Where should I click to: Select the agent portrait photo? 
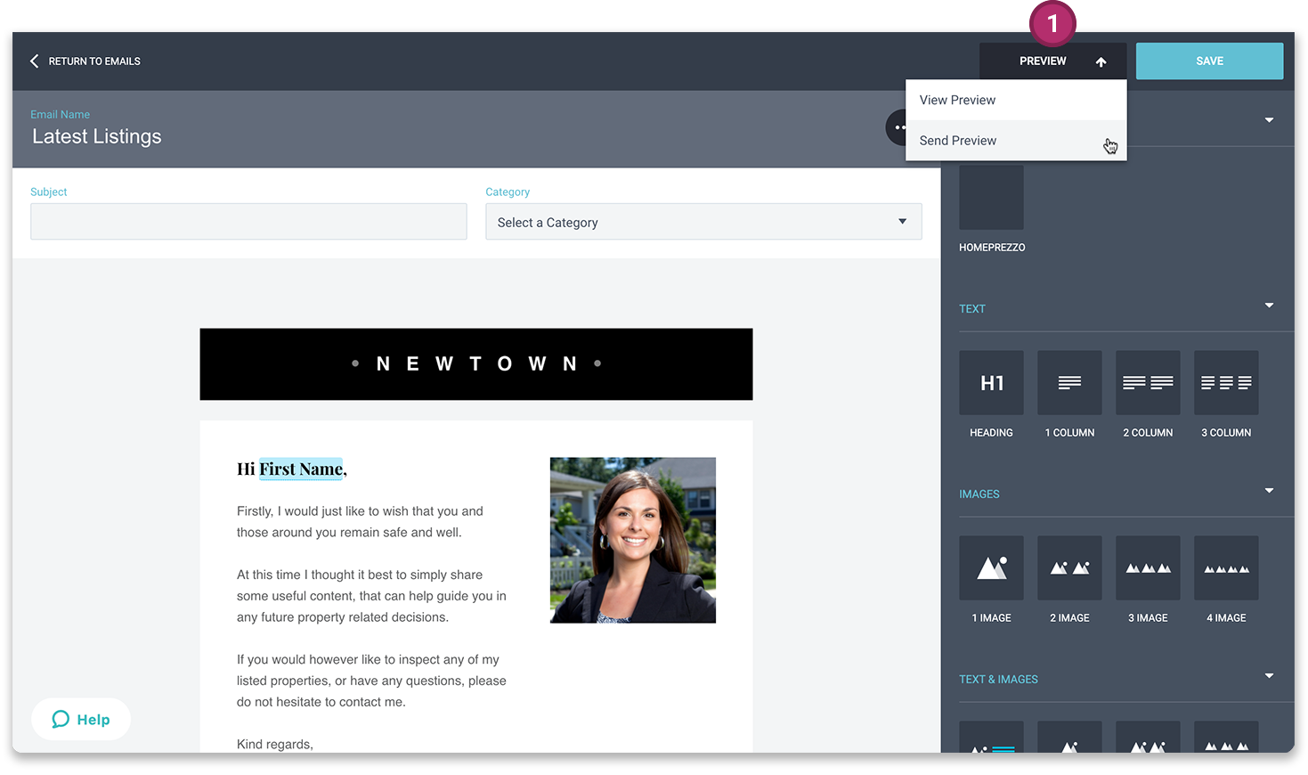pyautogui.click(x=633, y=540)
